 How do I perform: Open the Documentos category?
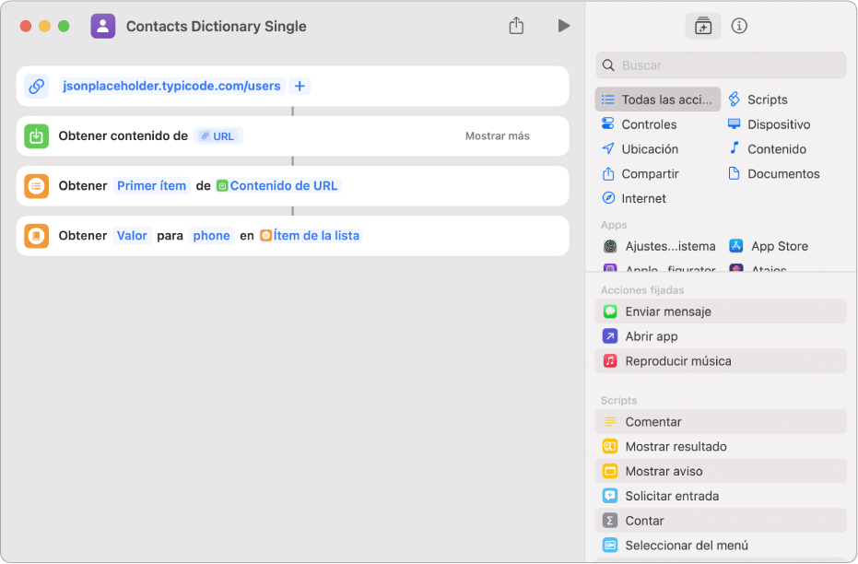(773, 174)
